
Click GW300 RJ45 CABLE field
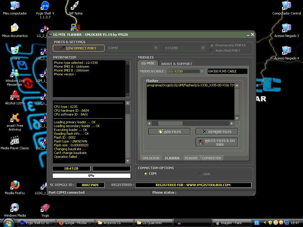(x=227, y=71)
